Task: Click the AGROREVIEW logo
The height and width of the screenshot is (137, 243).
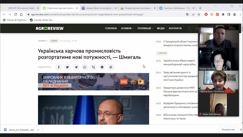Action: pos(49,28)
